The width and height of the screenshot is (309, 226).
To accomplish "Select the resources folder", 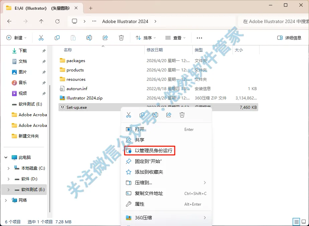I will (158, 79).
